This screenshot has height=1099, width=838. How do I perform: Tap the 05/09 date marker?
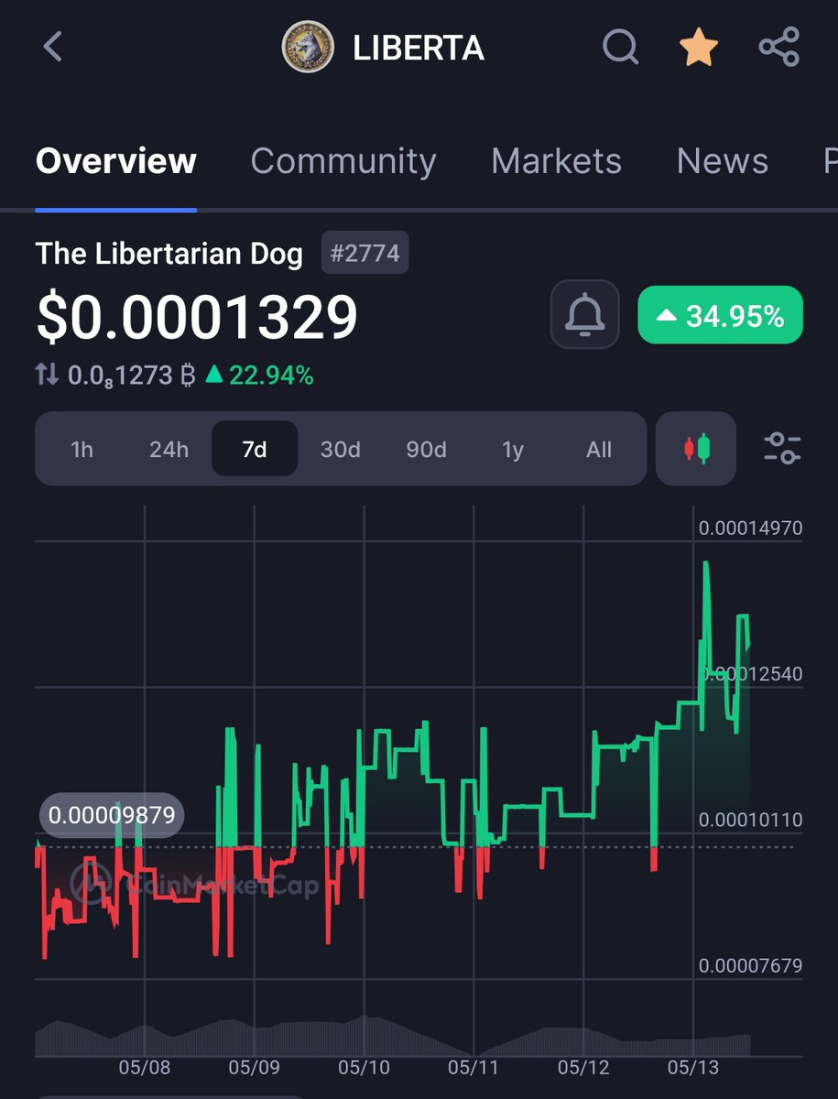pos(254,1068)
